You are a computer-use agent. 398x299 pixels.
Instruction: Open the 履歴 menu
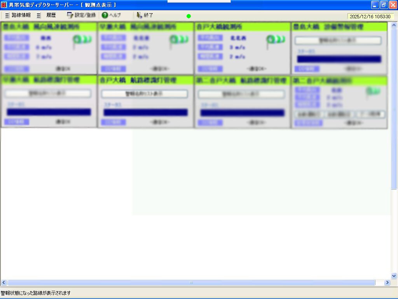click(x=51, y=16)
